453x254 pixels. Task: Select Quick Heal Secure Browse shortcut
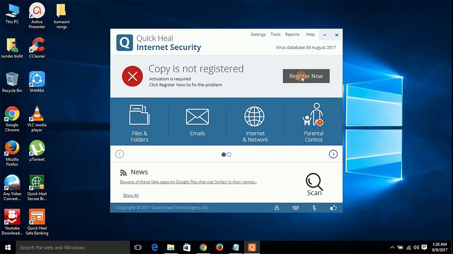coord(37,188)
